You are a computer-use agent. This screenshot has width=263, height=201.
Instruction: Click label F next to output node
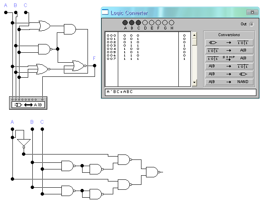94,58
